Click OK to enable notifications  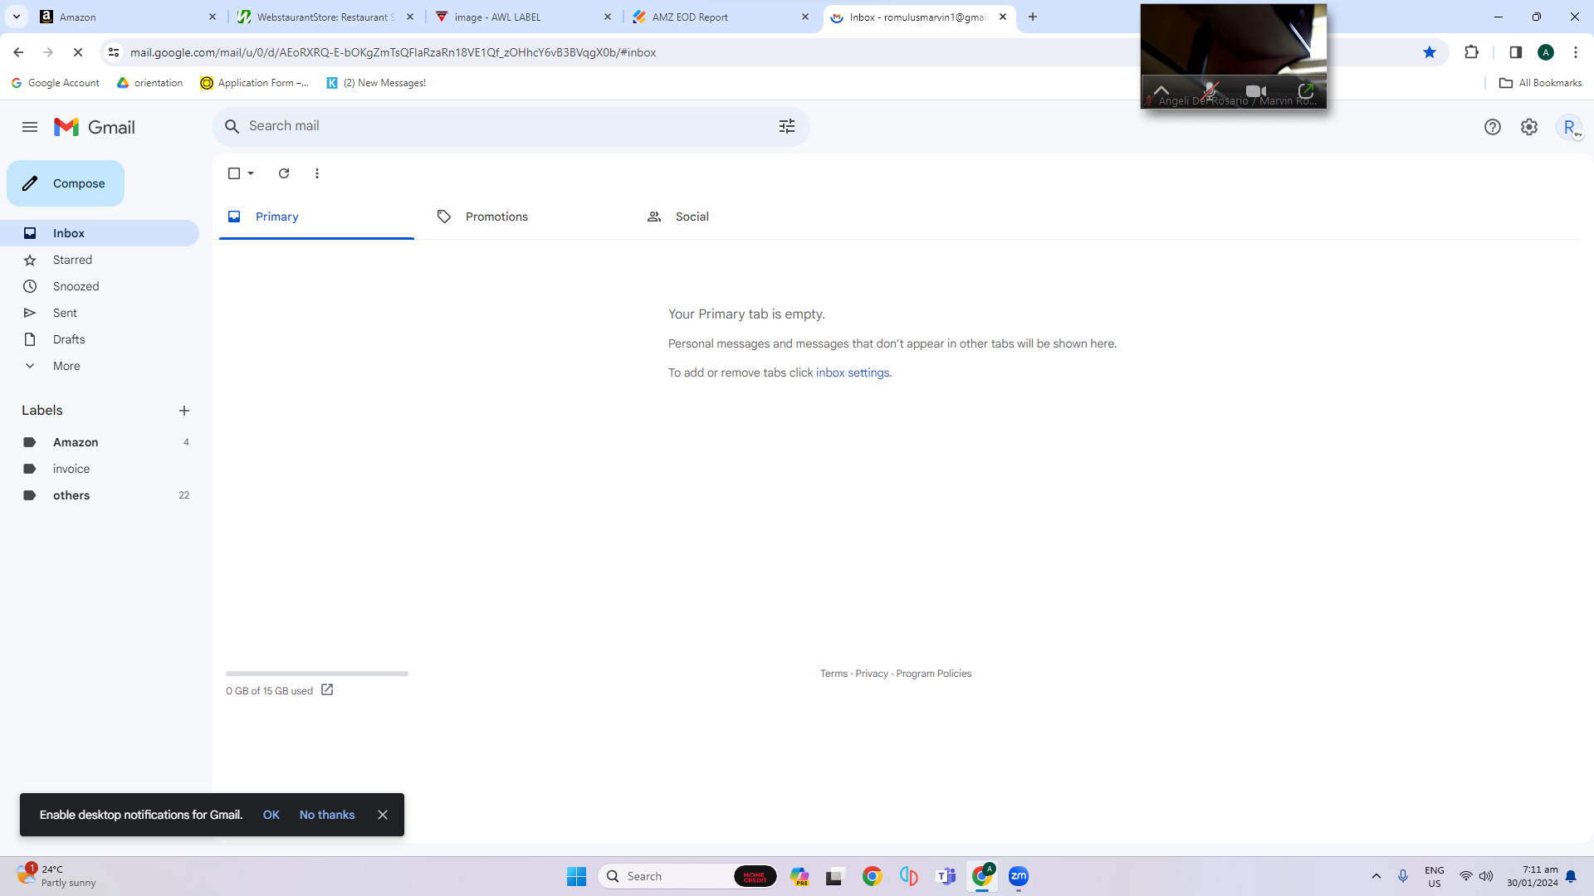[x=271, y=815]
